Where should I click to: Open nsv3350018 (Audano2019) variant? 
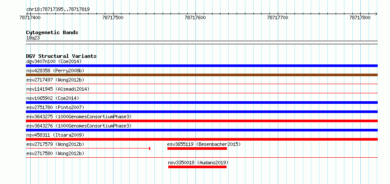tap(198, 163)
